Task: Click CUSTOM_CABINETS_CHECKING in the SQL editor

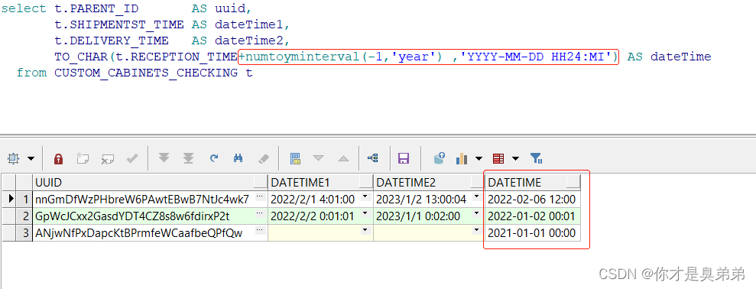Action: pos(145,73)
